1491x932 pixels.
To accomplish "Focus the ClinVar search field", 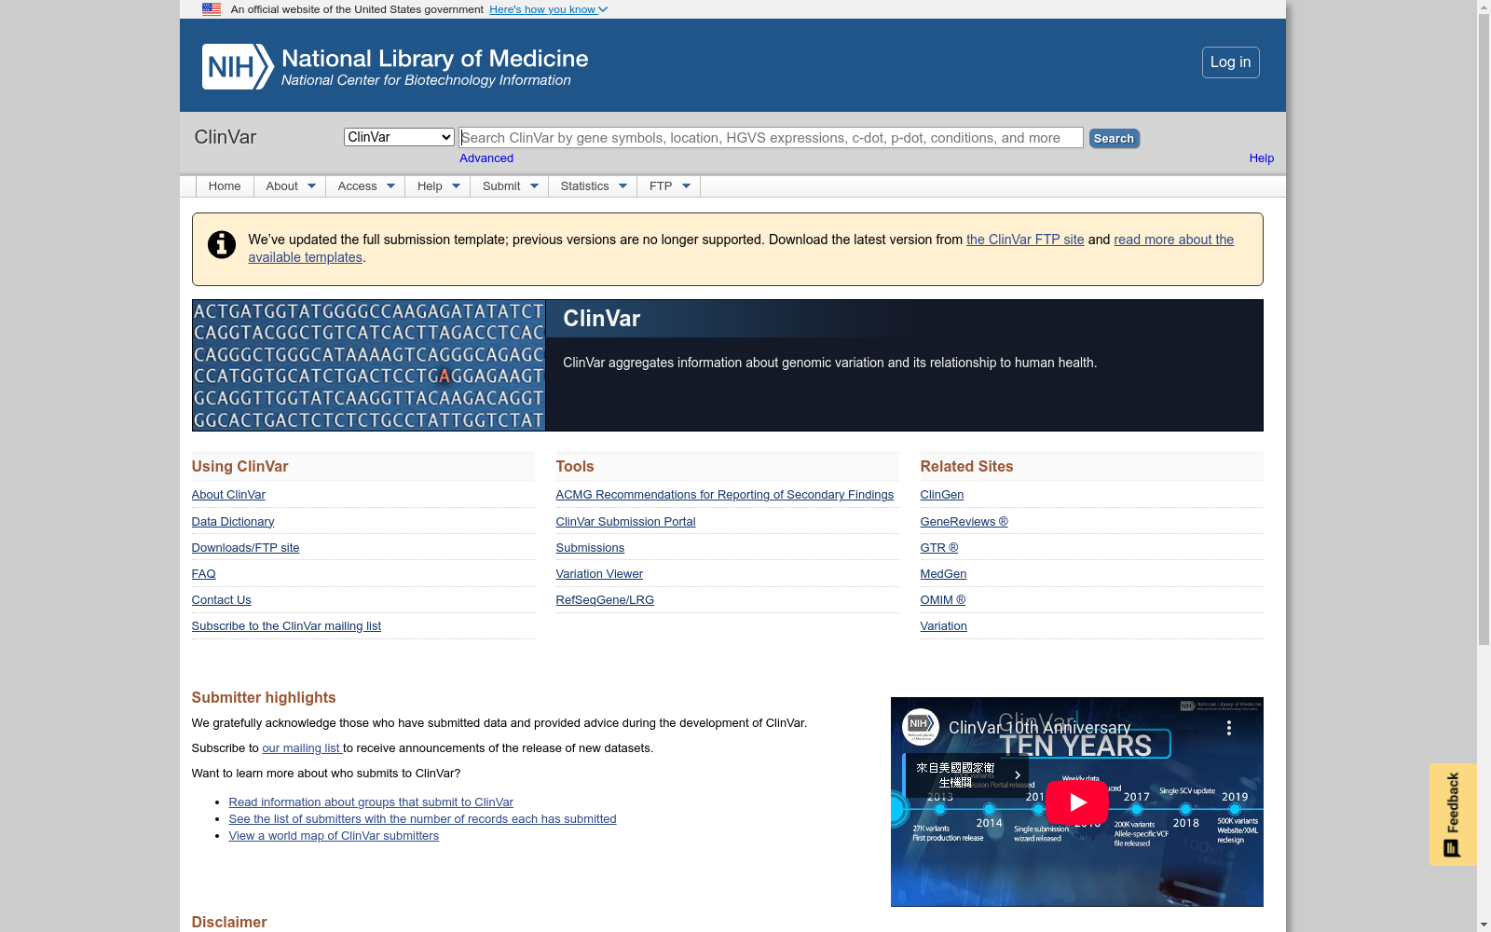I will pos(771,138).
